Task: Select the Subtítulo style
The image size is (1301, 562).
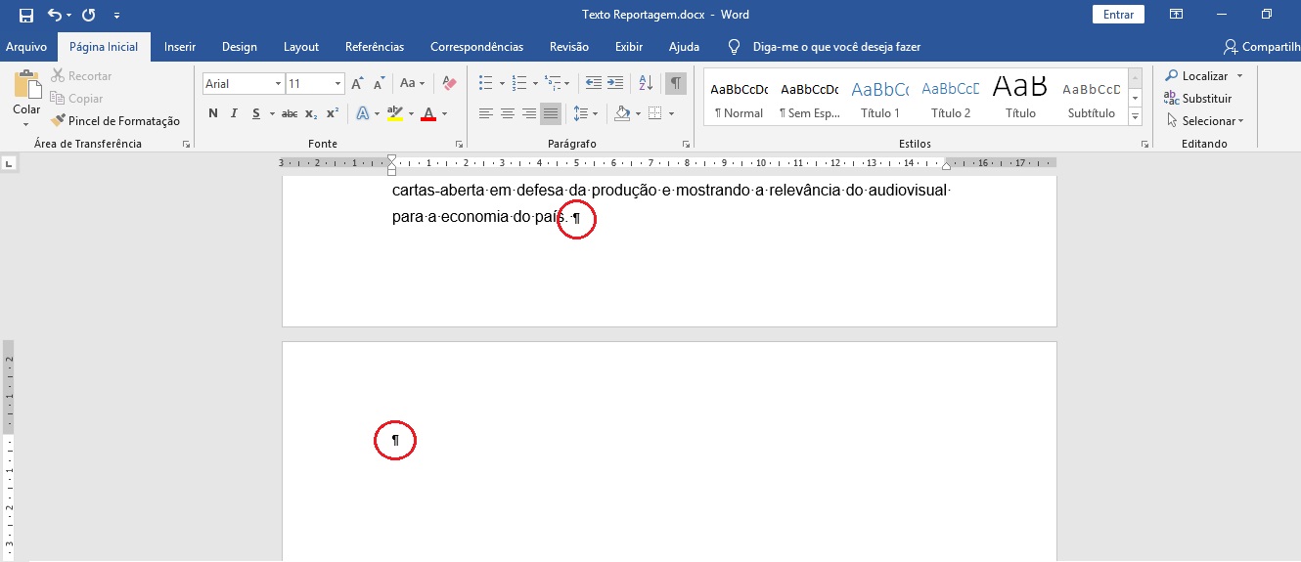Action: pyautogui.click(x=1092, y=98)
